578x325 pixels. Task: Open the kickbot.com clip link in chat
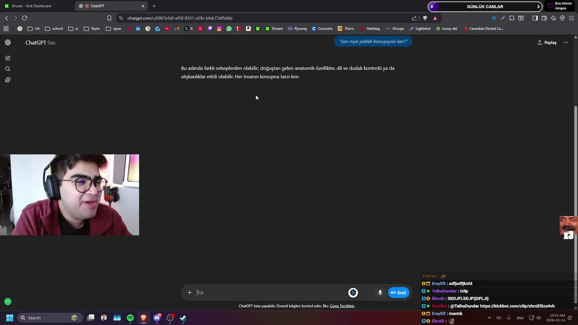click(517, 306)
